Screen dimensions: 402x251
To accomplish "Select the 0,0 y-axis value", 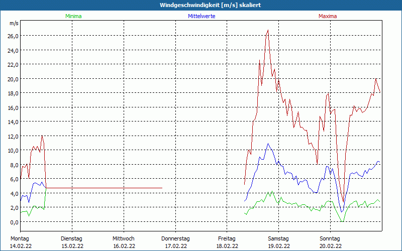I will 13,222.
